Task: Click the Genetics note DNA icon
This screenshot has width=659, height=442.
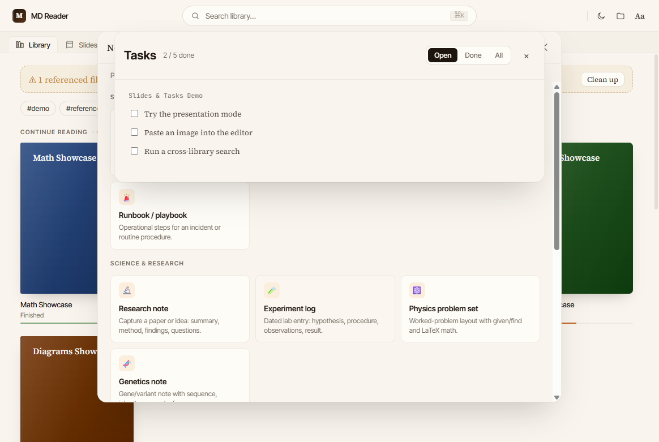Action: (126, 363)
